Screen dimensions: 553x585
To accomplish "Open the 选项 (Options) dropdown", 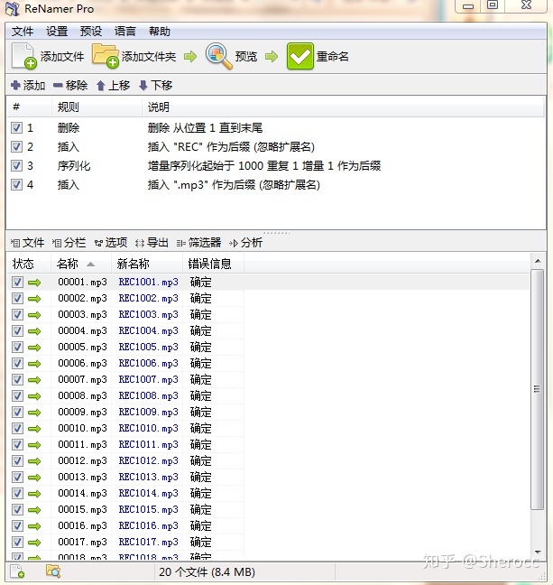I will tap(111, 243).
